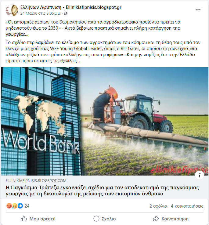Click the info icon on link preview
Screen dimensions: 209x225
(200, 175)
